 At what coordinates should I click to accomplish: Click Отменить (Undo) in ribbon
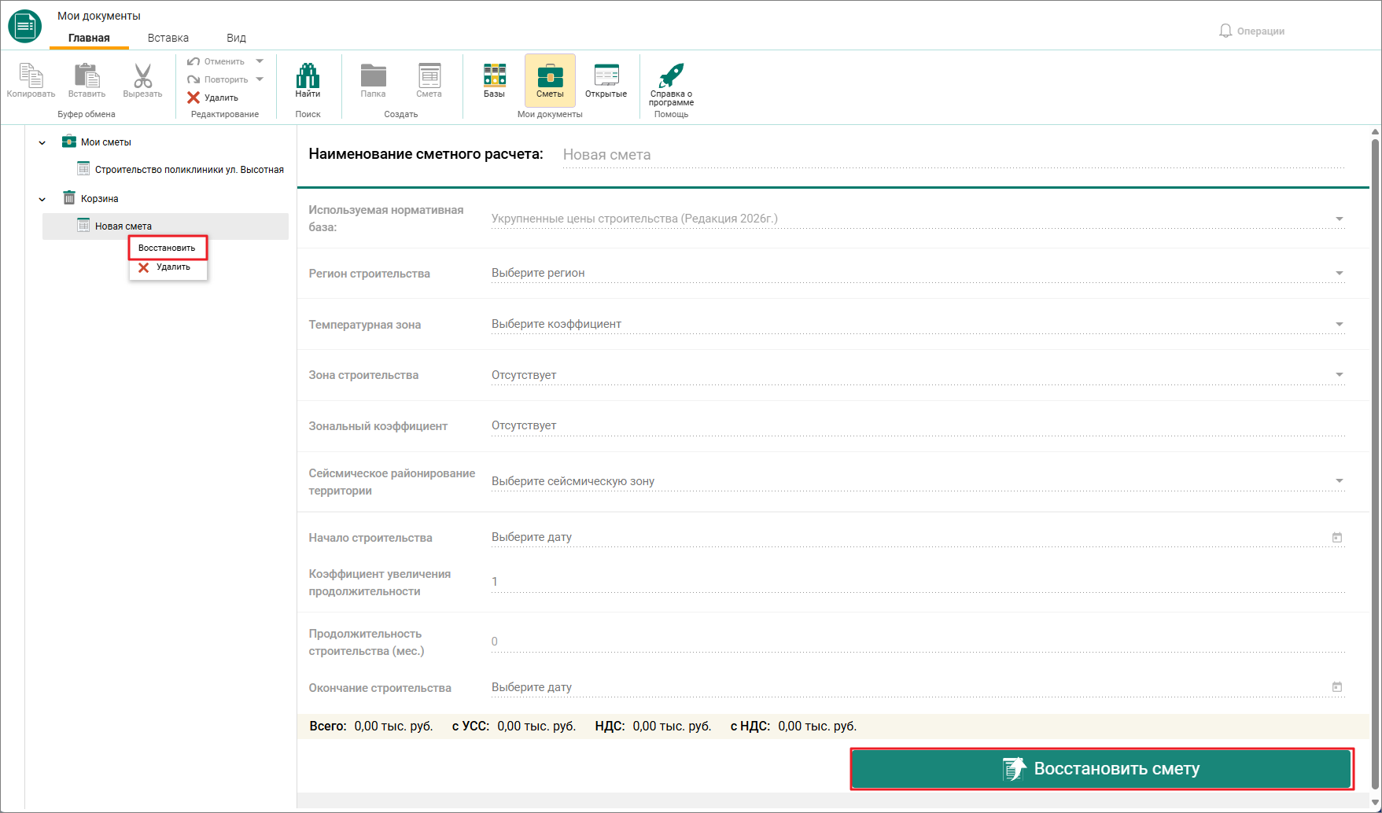[x=216, y=61]
